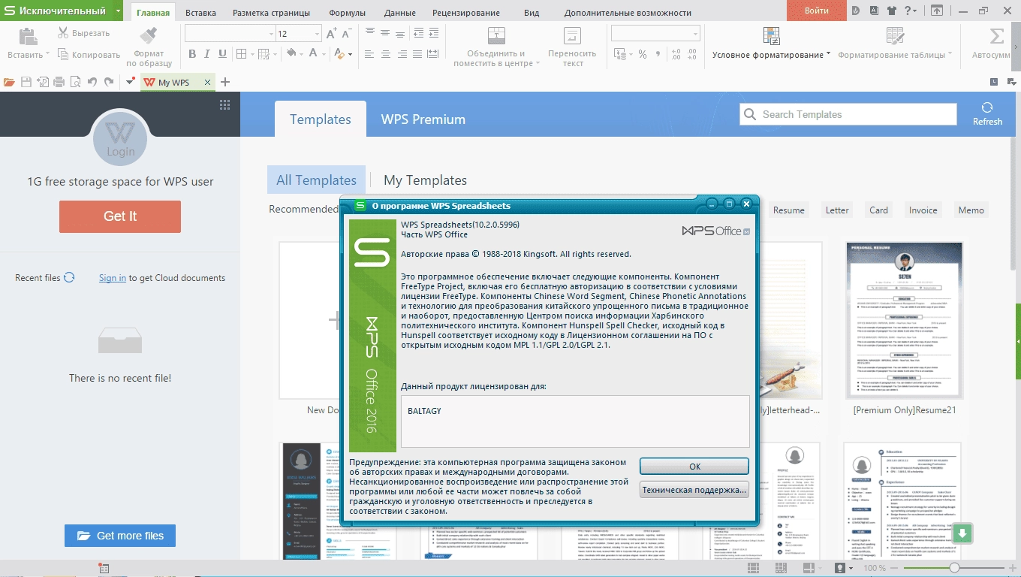Align text right horizontally
1021x577 pixels.
pyautogui.click(x=402, y=54)
